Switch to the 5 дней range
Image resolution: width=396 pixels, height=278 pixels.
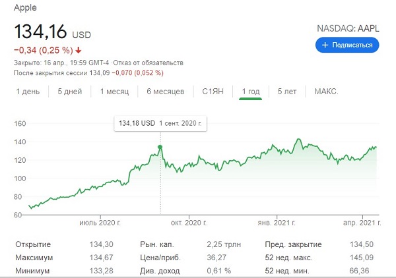(70, 91)
